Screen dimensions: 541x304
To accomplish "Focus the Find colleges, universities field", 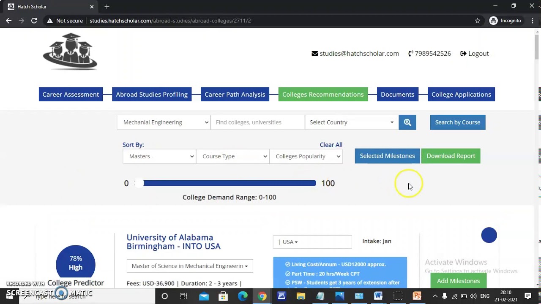I will 257,122.
